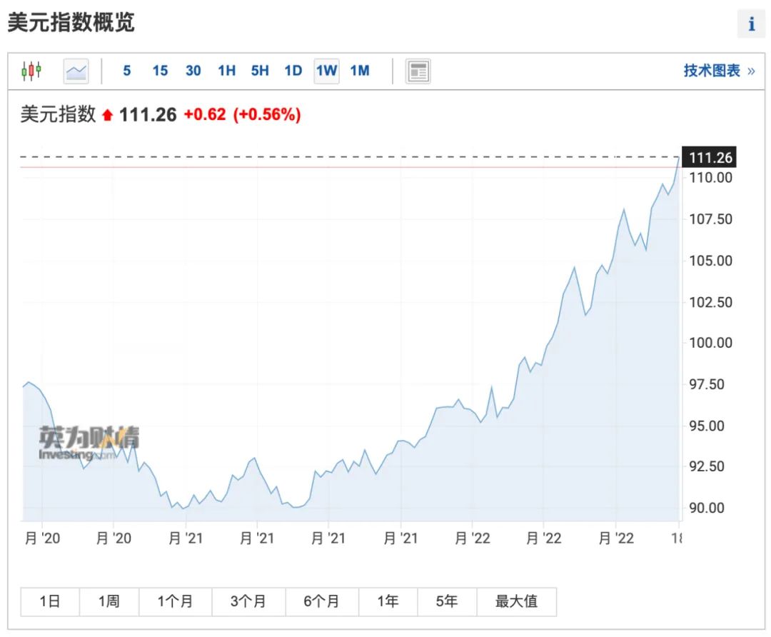This screenshot has height=637, width=771.
Task: Select the 5 minute interval
Action: point(126,71)
